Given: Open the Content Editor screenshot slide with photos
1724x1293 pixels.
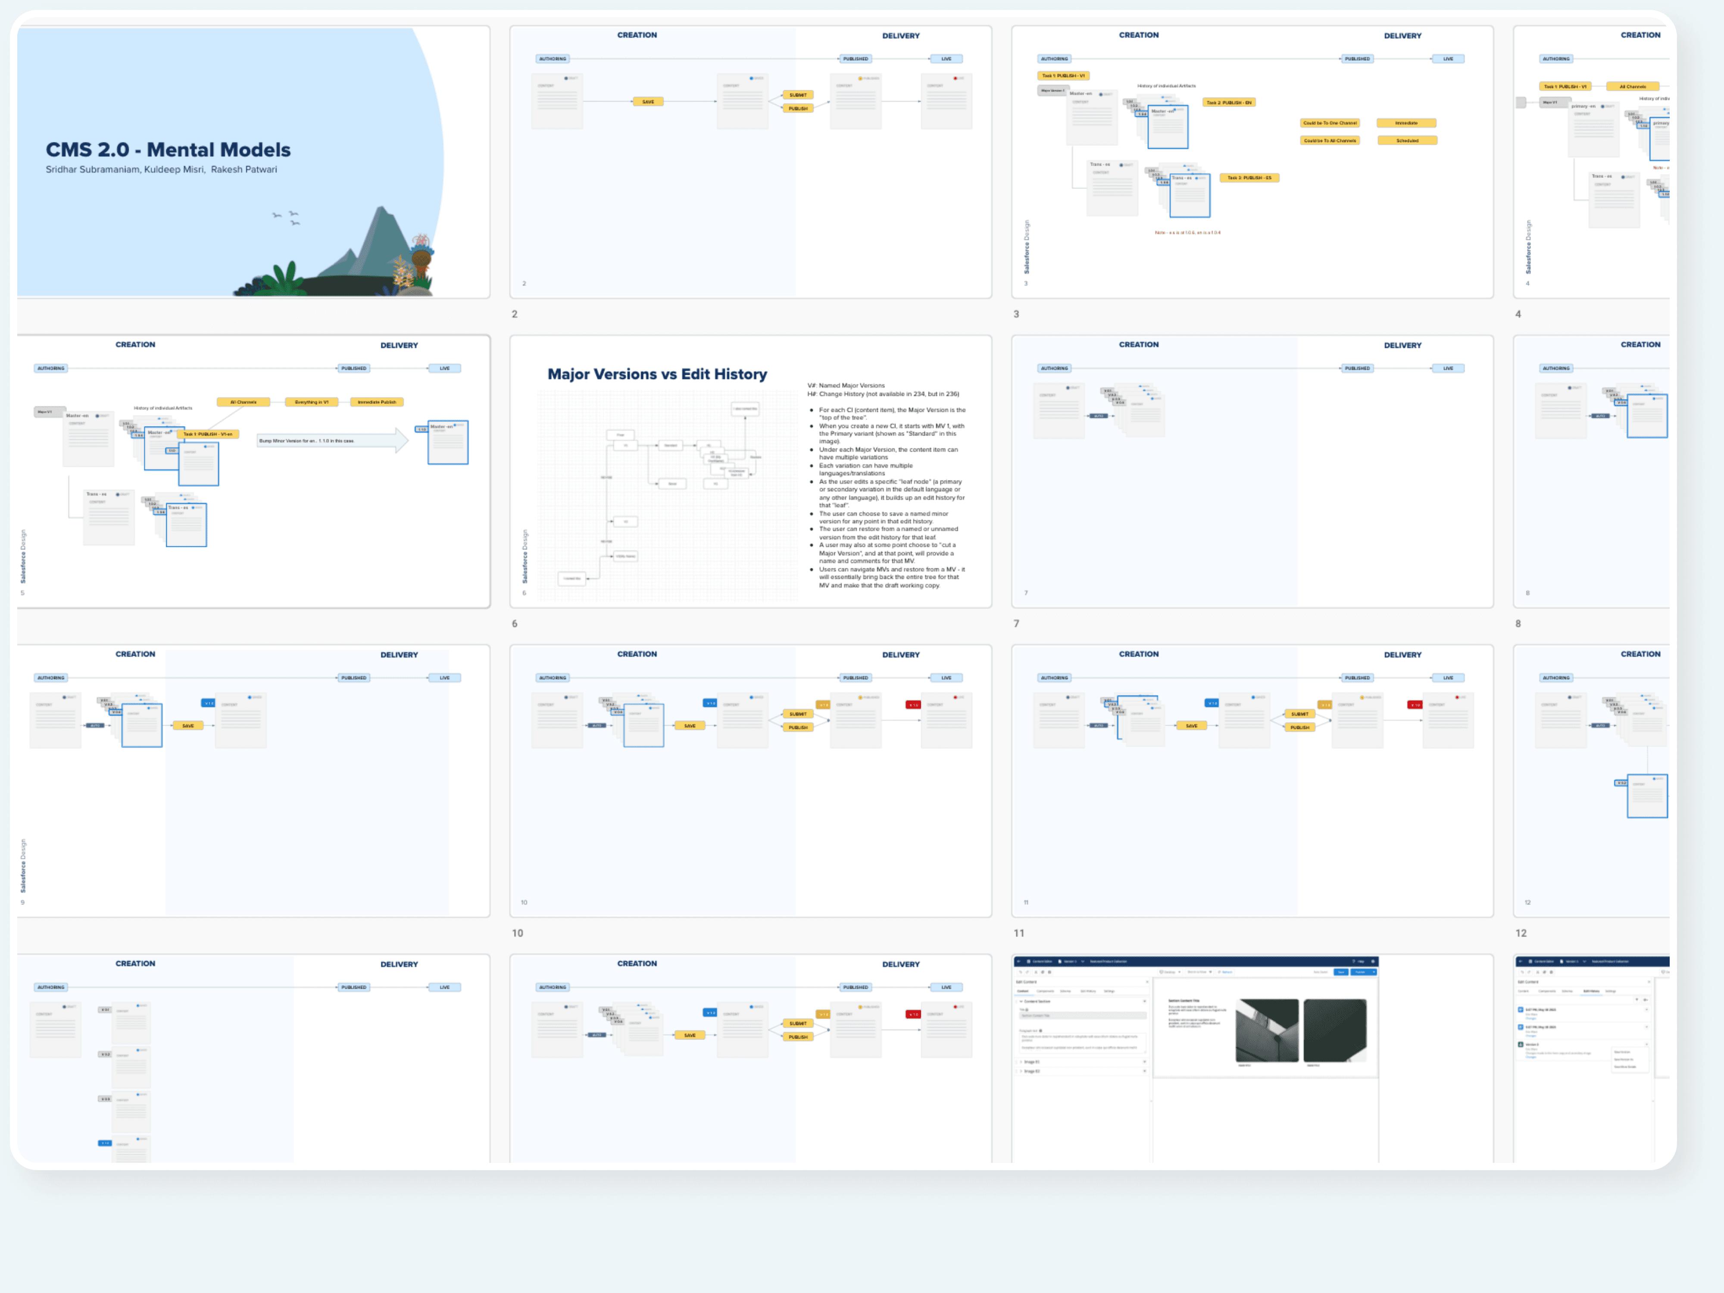Looking at the screenshot, I should [x=1252, y=1122].
